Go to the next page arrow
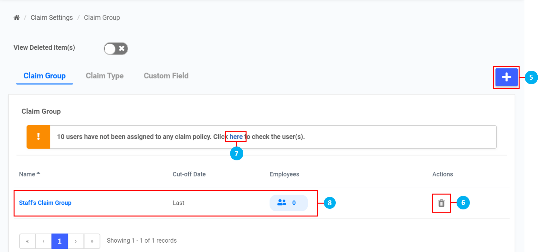Image resolution: width=538 pixels, height=252 pixels. 76,241
